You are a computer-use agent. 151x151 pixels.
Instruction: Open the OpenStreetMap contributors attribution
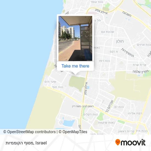click(29, 132)
